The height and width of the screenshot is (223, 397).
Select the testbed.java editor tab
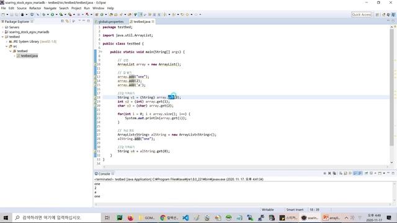142,22
